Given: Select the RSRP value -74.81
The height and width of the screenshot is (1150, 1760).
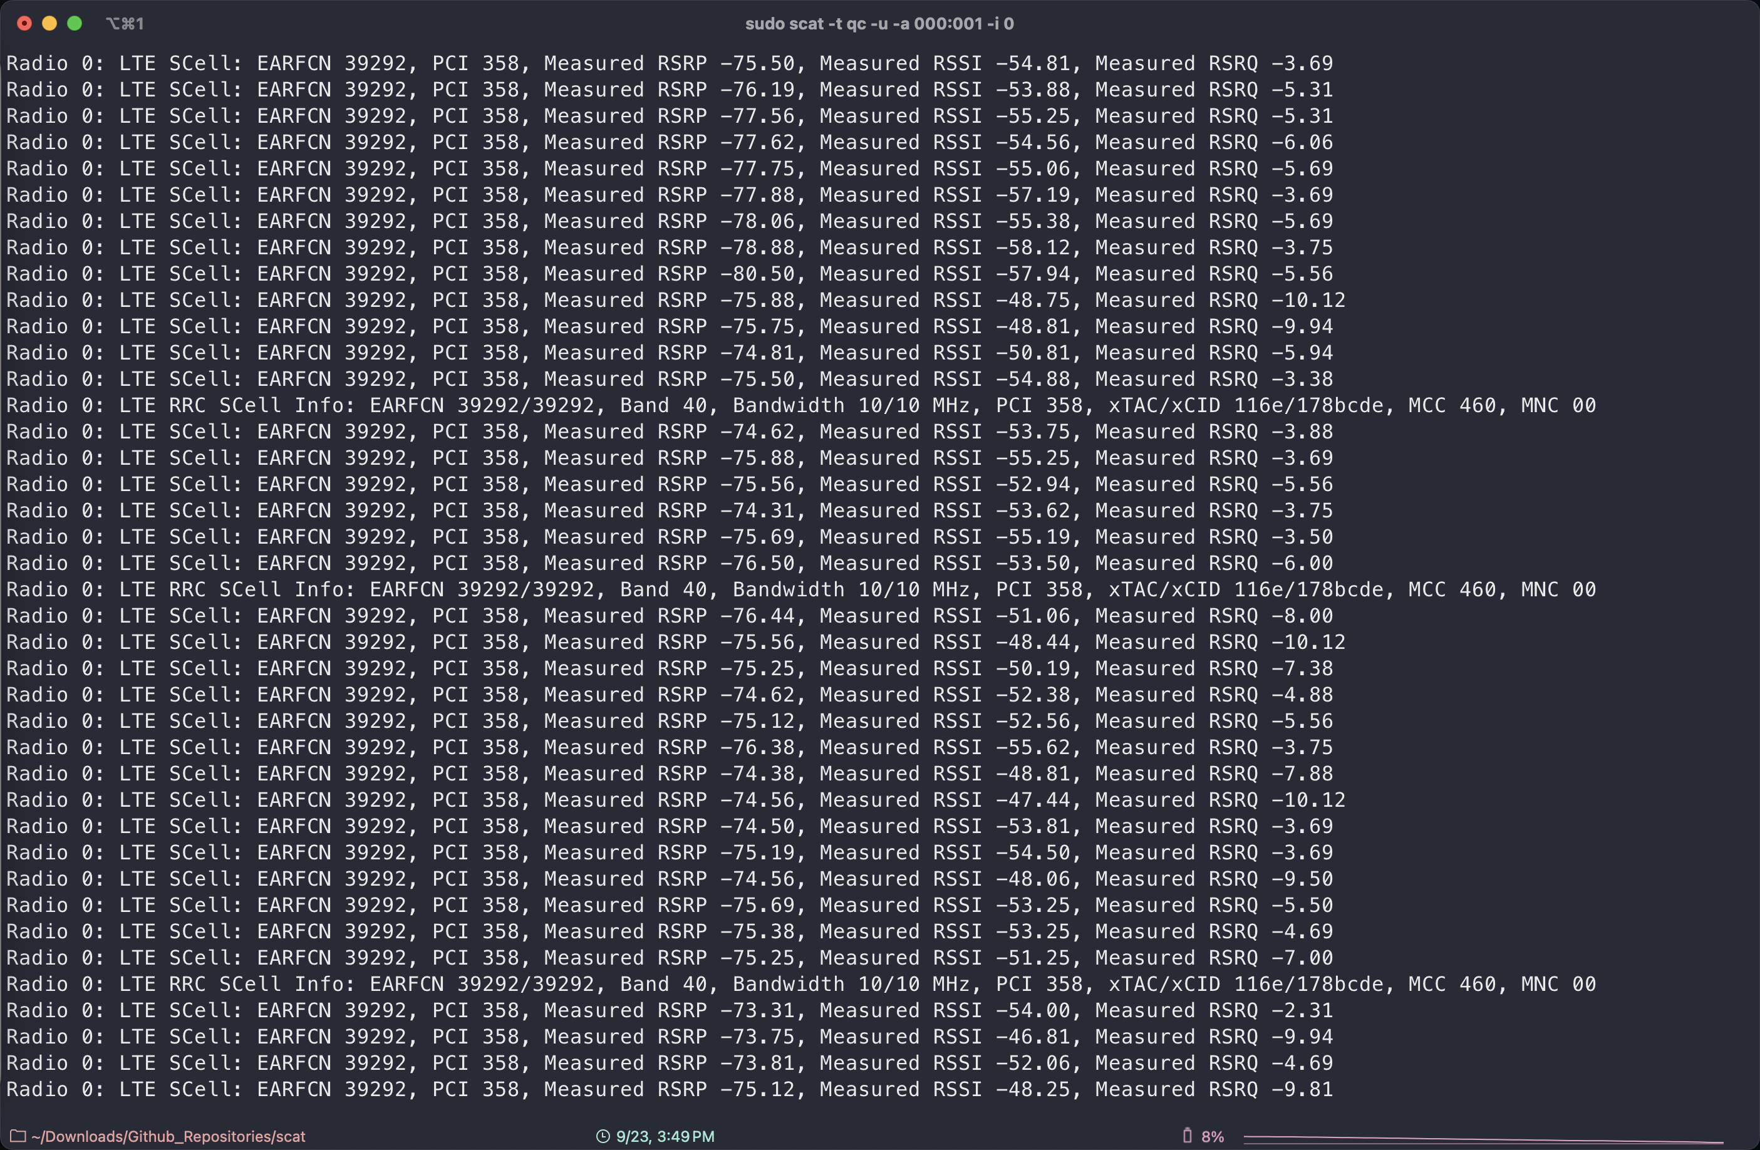Looking at the screenshot, I should [757, 353].
